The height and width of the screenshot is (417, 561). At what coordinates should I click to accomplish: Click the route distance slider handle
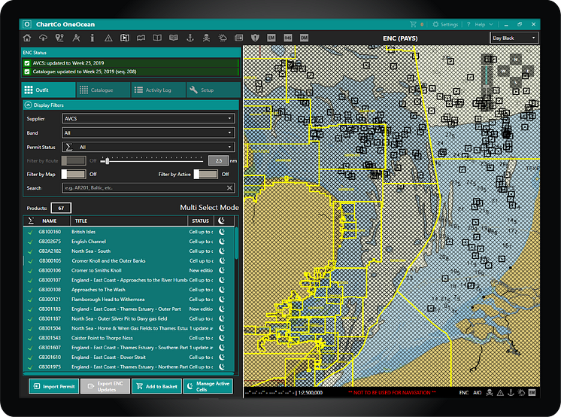click(x=107, y=161)
